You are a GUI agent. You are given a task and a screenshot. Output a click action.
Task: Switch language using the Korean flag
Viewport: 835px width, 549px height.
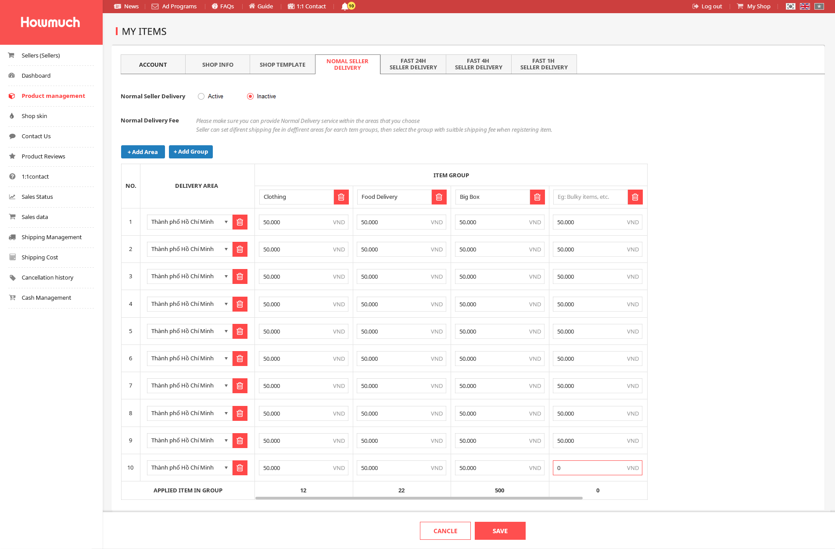click(x=790, y=6)
